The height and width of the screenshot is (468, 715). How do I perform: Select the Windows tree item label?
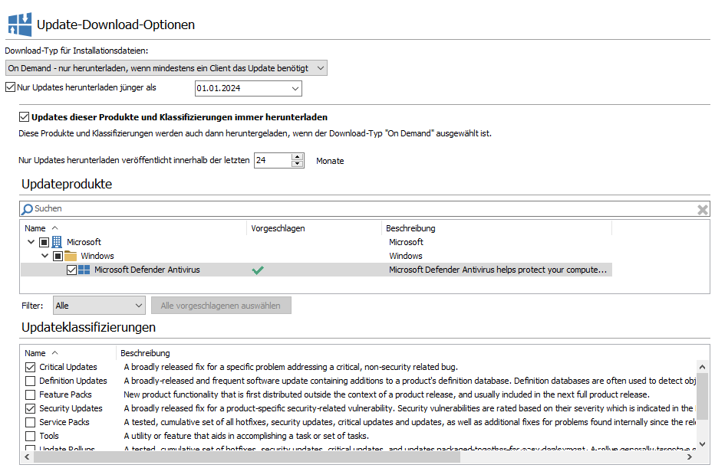pyautogui.click(x=97, y=256)
